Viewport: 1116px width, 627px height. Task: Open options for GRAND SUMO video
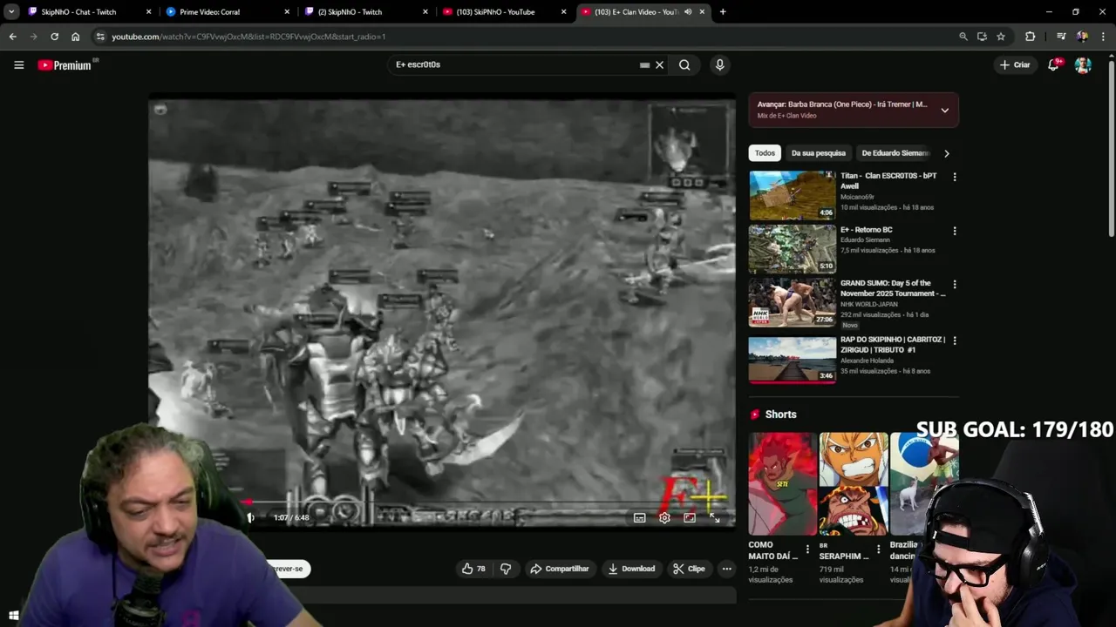pos(954,285)
